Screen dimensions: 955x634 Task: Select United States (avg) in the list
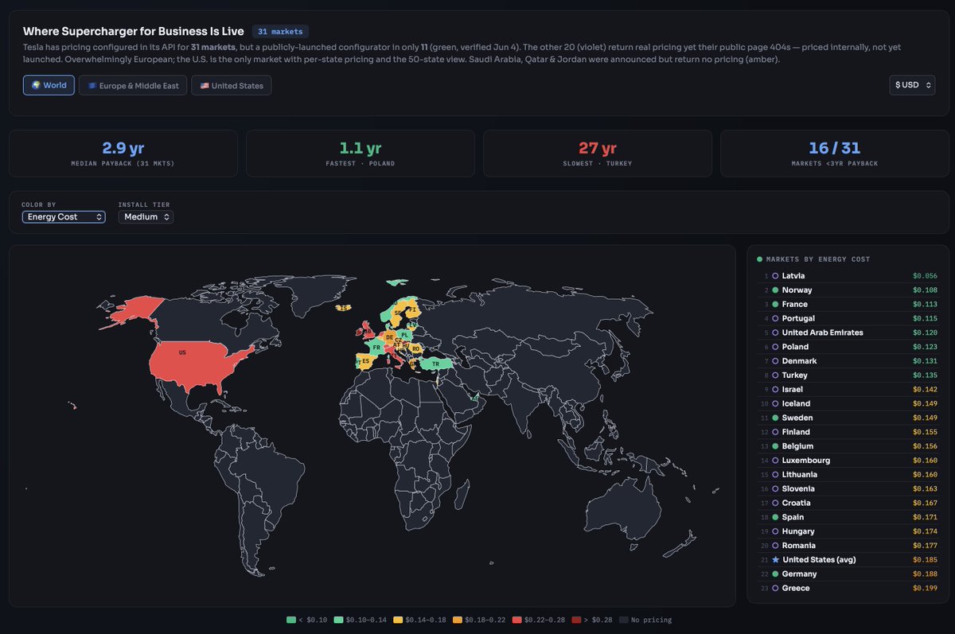pyautogui.click(x=848, y=560)
